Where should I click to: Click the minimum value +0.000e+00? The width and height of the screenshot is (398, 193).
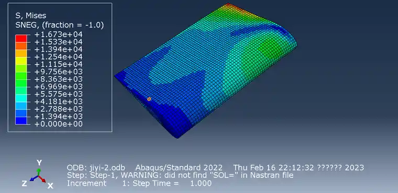coord(58,124)
